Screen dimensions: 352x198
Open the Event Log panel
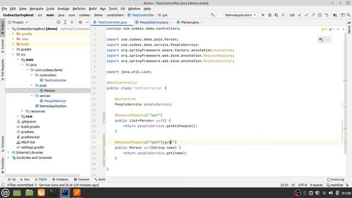(335, 179)
